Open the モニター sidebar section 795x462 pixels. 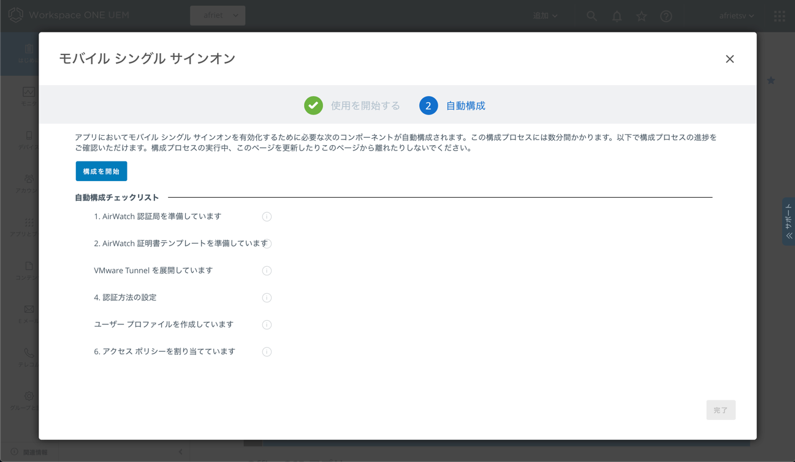tap(28, 97)
